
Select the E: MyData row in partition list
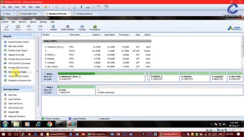click(x=96, y=59)
